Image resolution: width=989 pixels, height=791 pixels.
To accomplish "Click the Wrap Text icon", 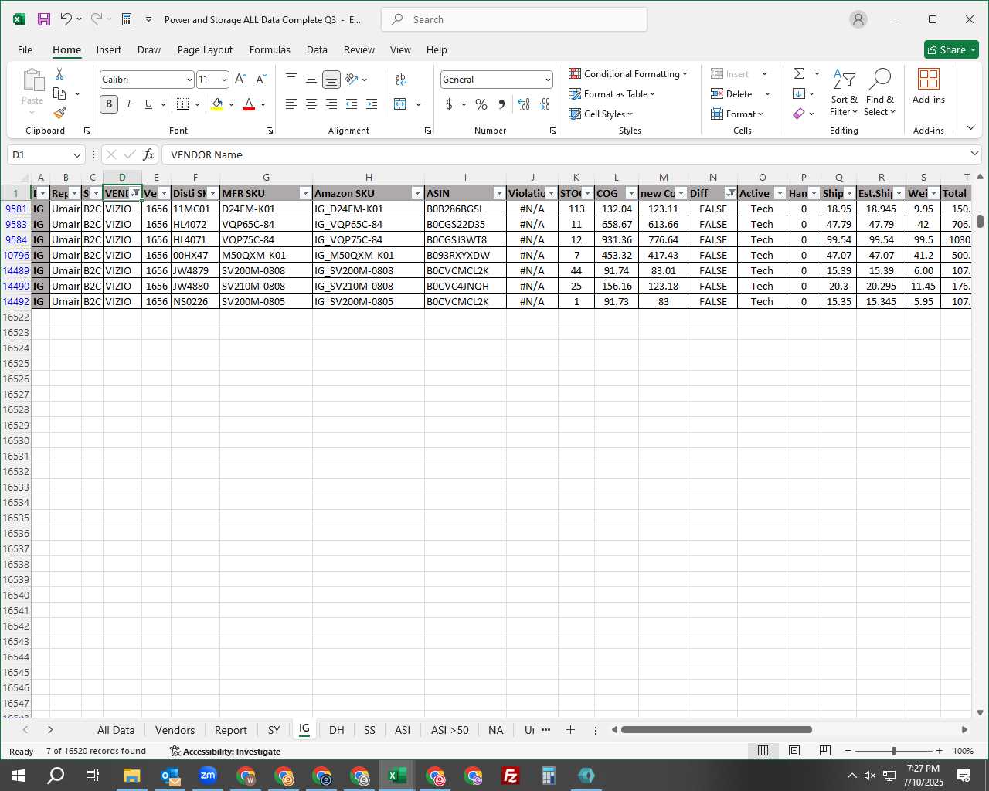I will (x=401, y=79).
